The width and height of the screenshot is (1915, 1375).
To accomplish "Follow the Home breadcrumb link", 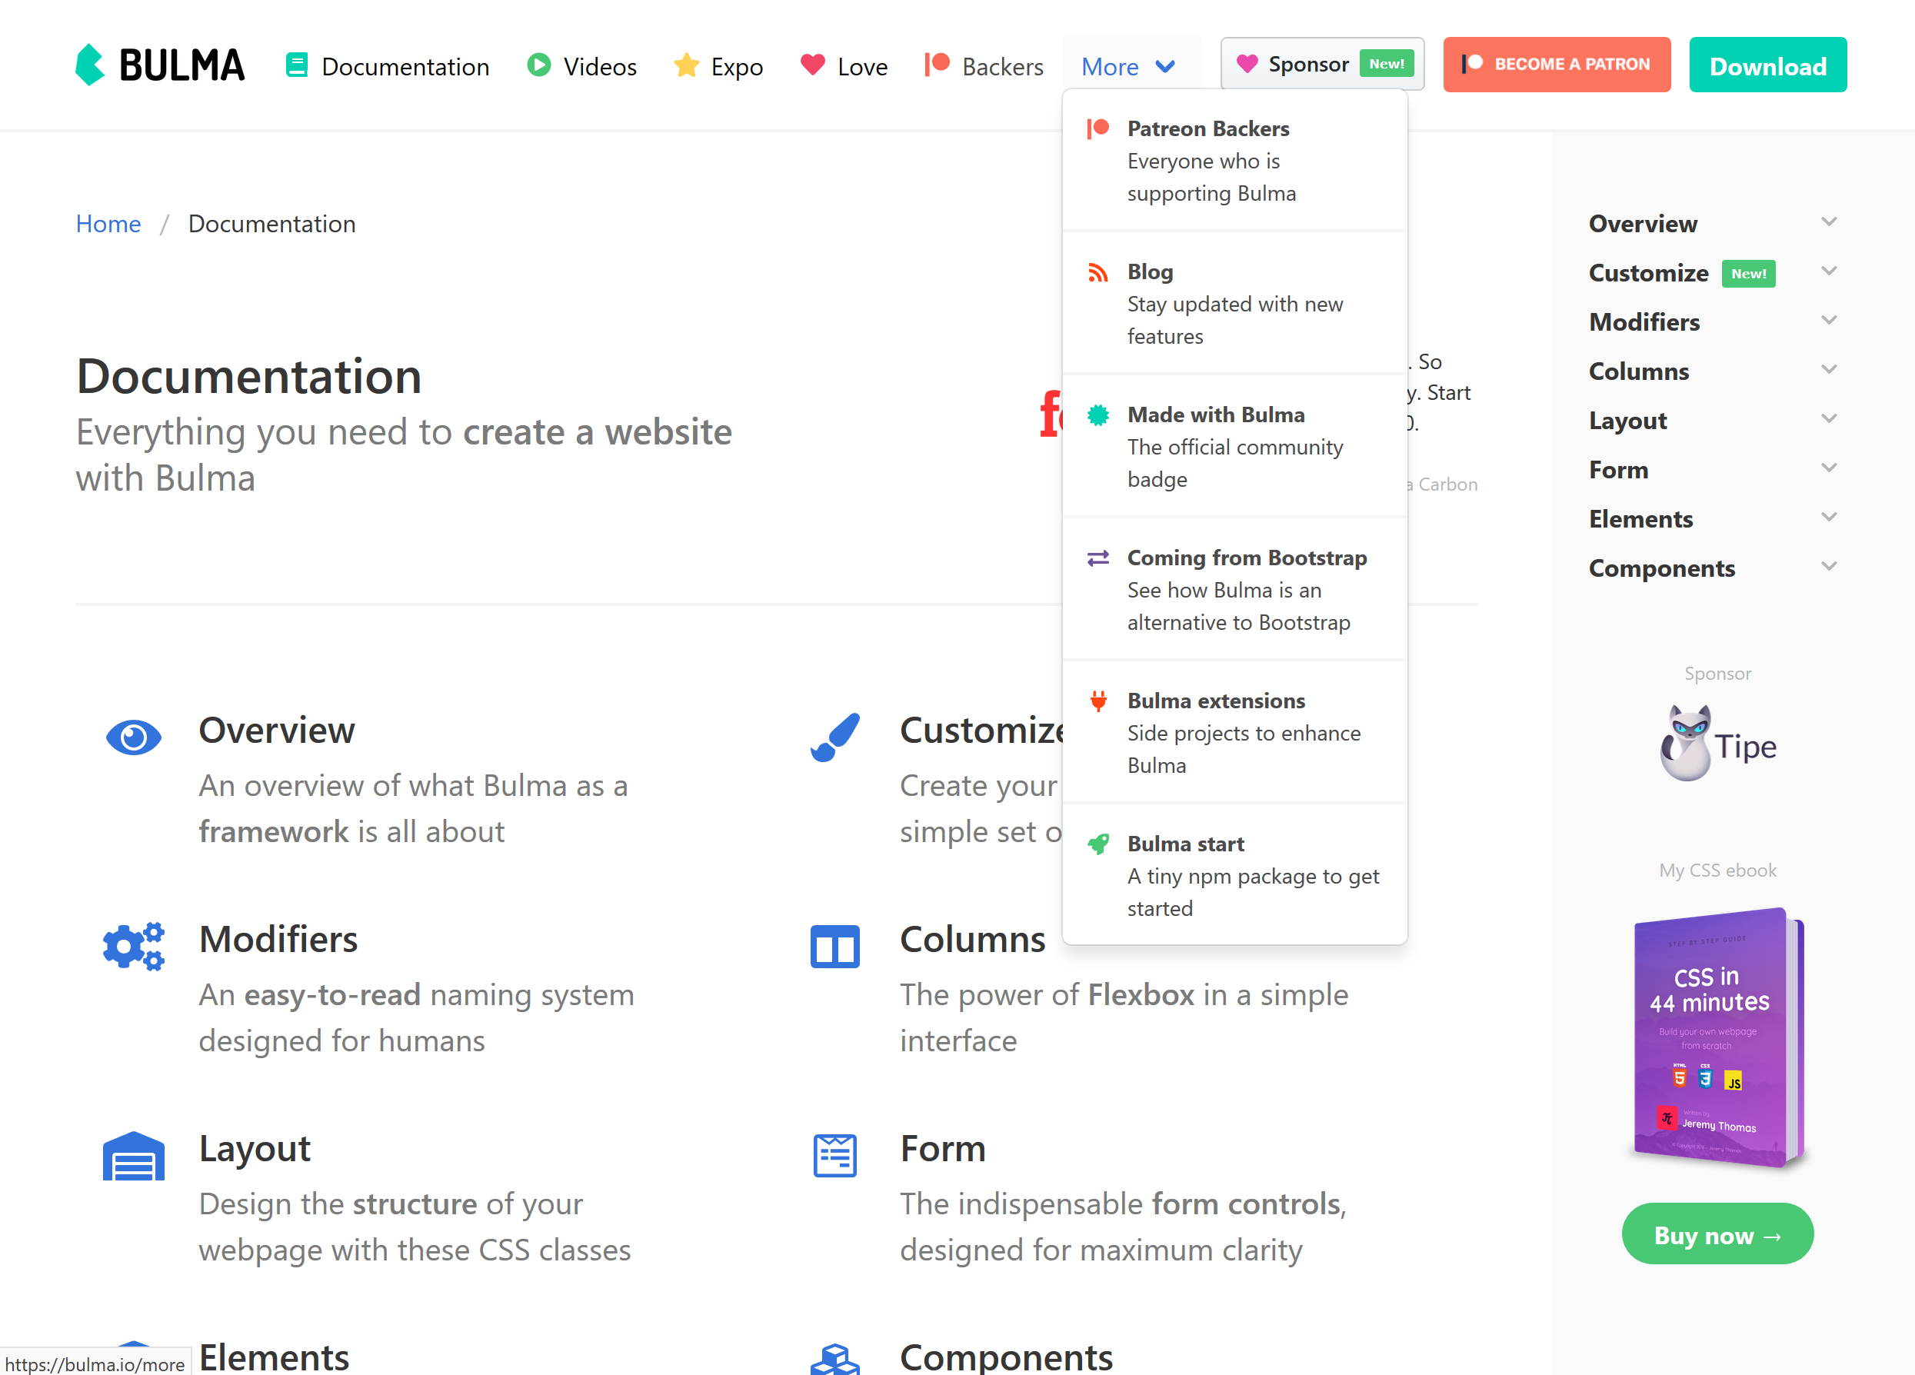I will 108,224.
